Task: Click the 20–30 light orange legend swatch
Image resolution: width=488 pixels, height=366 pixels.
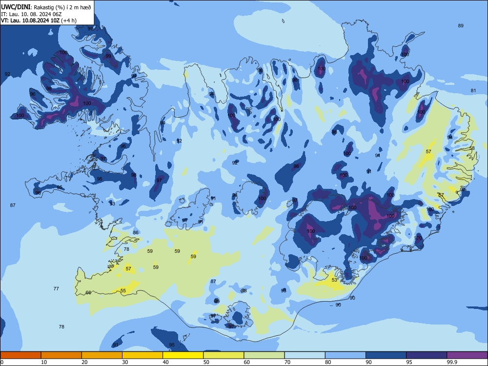Action: coord(102,355)
